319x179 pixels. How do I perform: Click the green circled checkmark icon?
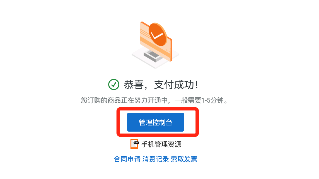point(113,84)
